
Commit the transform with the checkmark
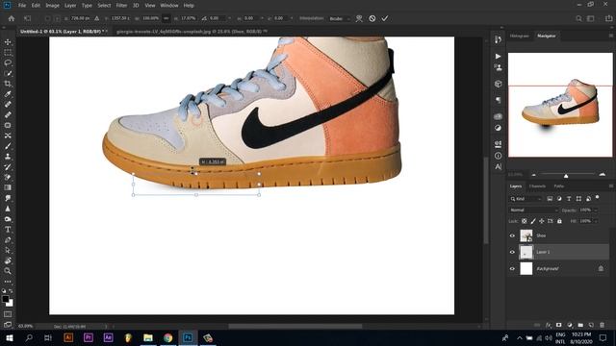point(385,18)
